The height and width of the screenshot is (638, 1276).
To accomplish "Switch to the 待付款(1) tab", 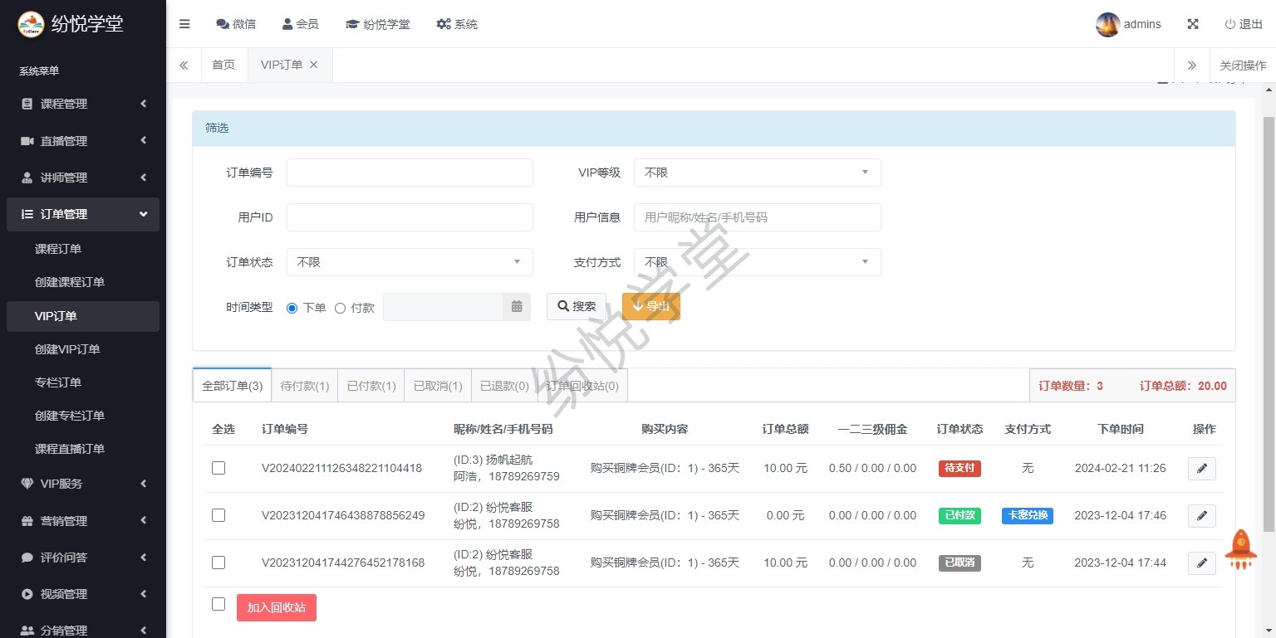I will coord(305,386).
